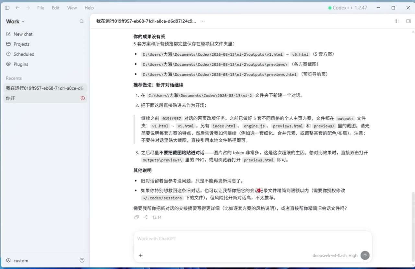Click the help question mark icon
The image size is (415, 269).
(x=82, y=260)
